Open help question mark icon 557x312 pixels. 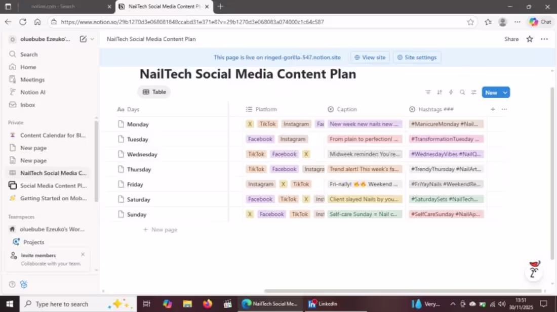tap(12, 284)
